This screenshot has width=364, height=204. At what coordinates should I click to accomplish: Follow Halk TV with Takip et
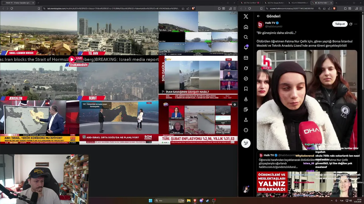click(x=340, y=24)
